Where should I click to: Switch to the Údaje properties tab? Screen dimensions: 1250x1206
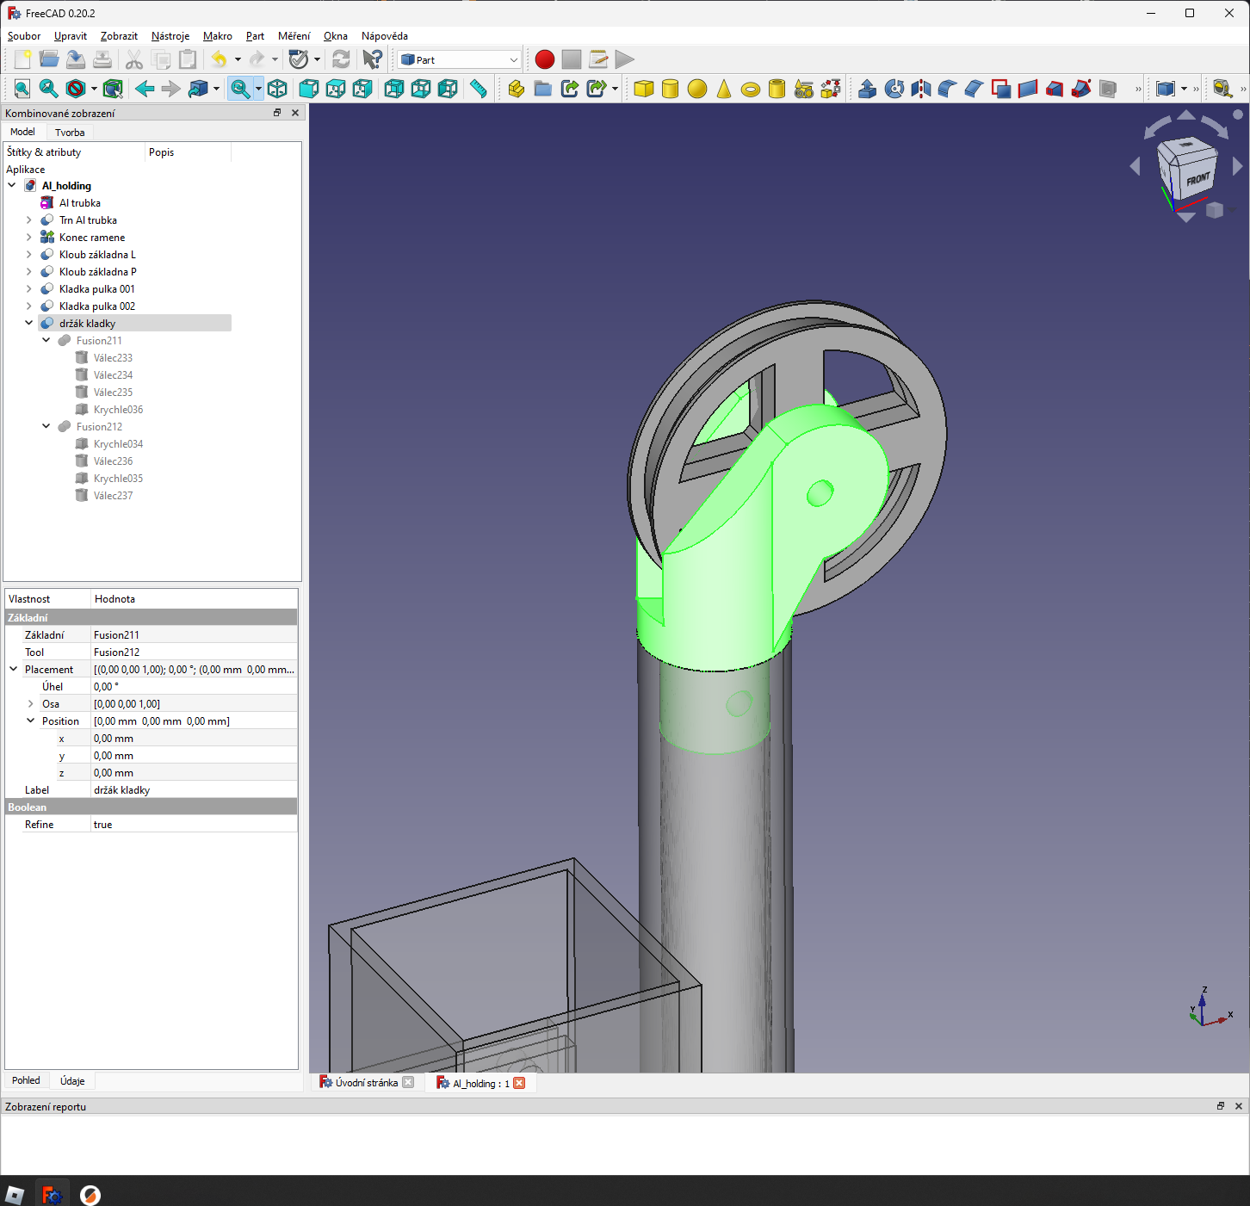[x=72, y=1080]
